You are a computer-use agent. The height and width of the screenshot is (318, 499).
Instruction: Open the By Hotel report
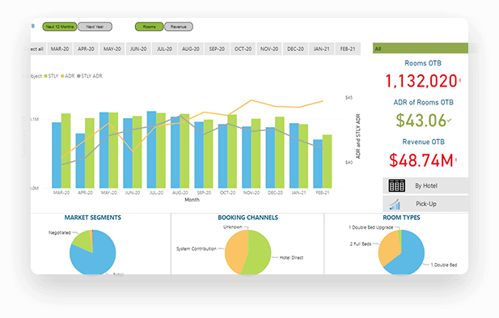[425, 185]
